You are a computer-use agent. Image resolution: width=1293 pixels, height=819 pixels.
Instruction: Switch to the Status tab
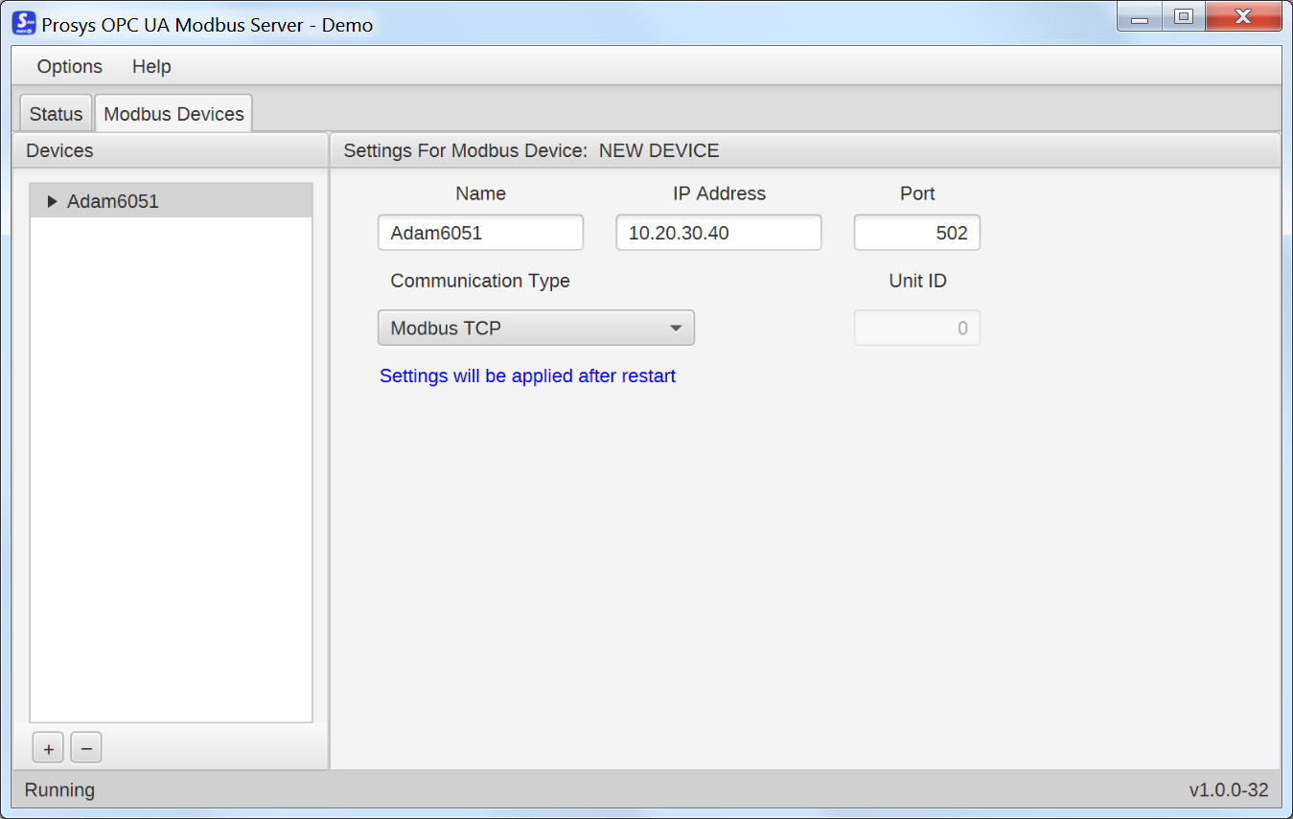point(56,113)
